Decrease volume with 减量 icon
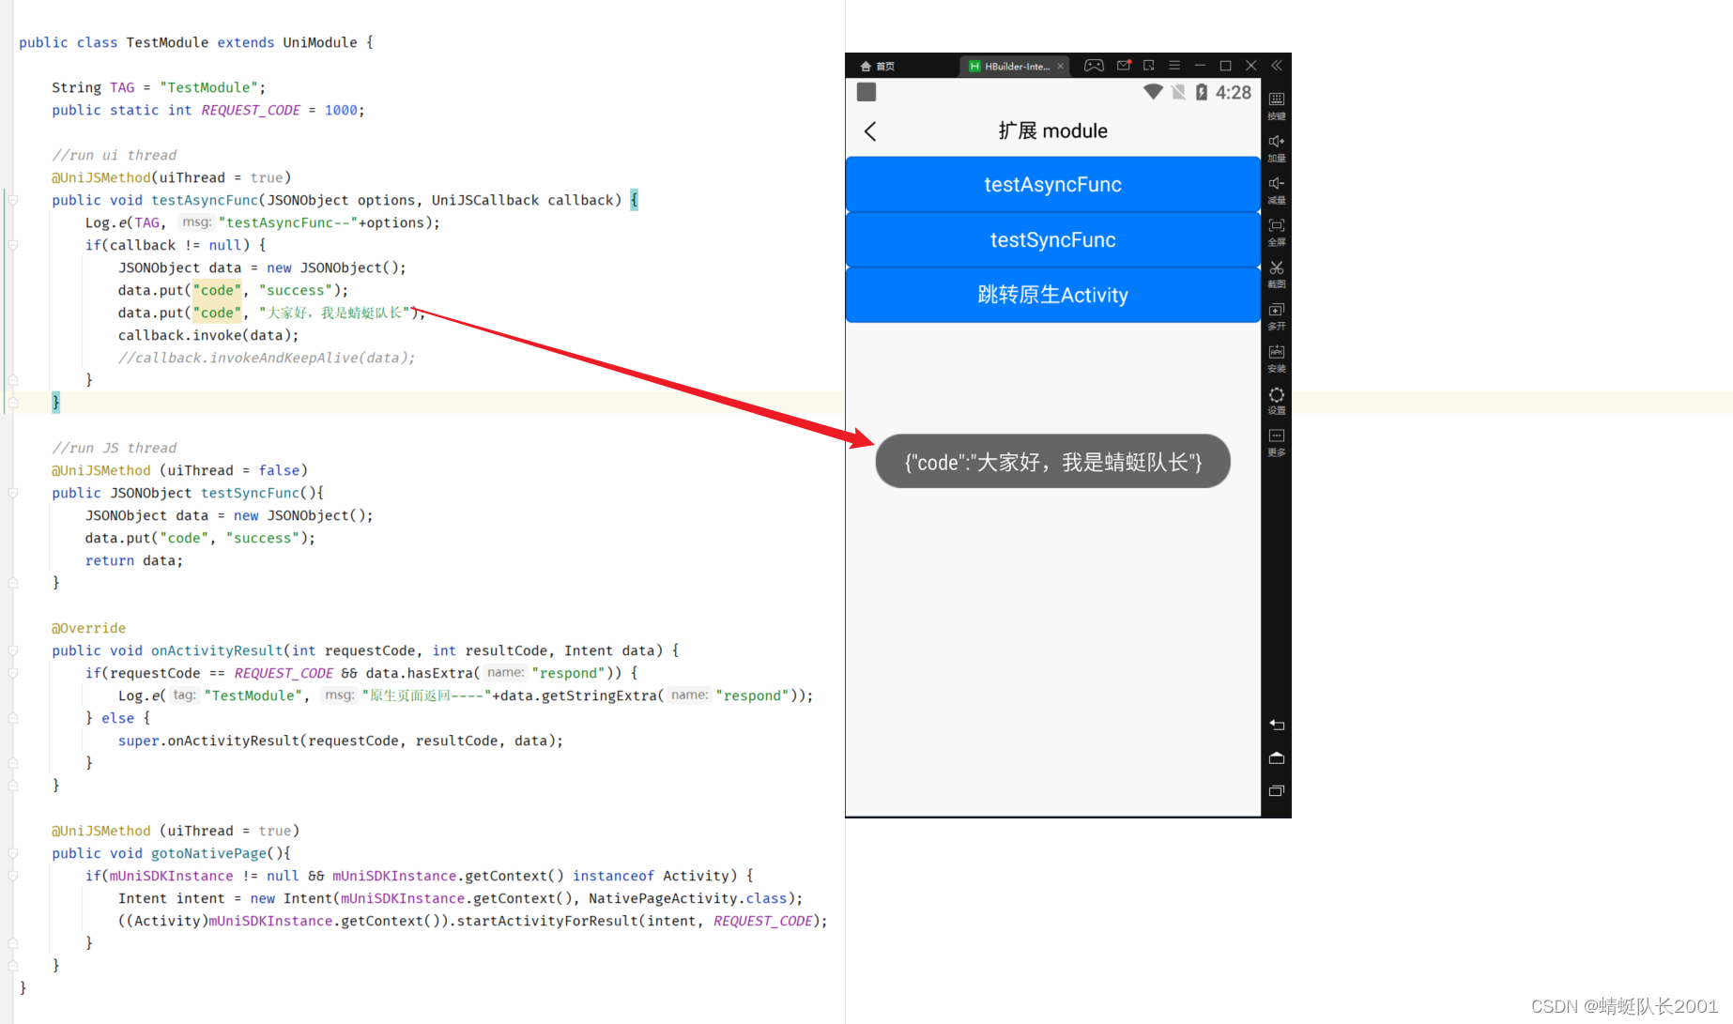The height and width of the screenshot is (1024, 1733). coord(1277,190)
